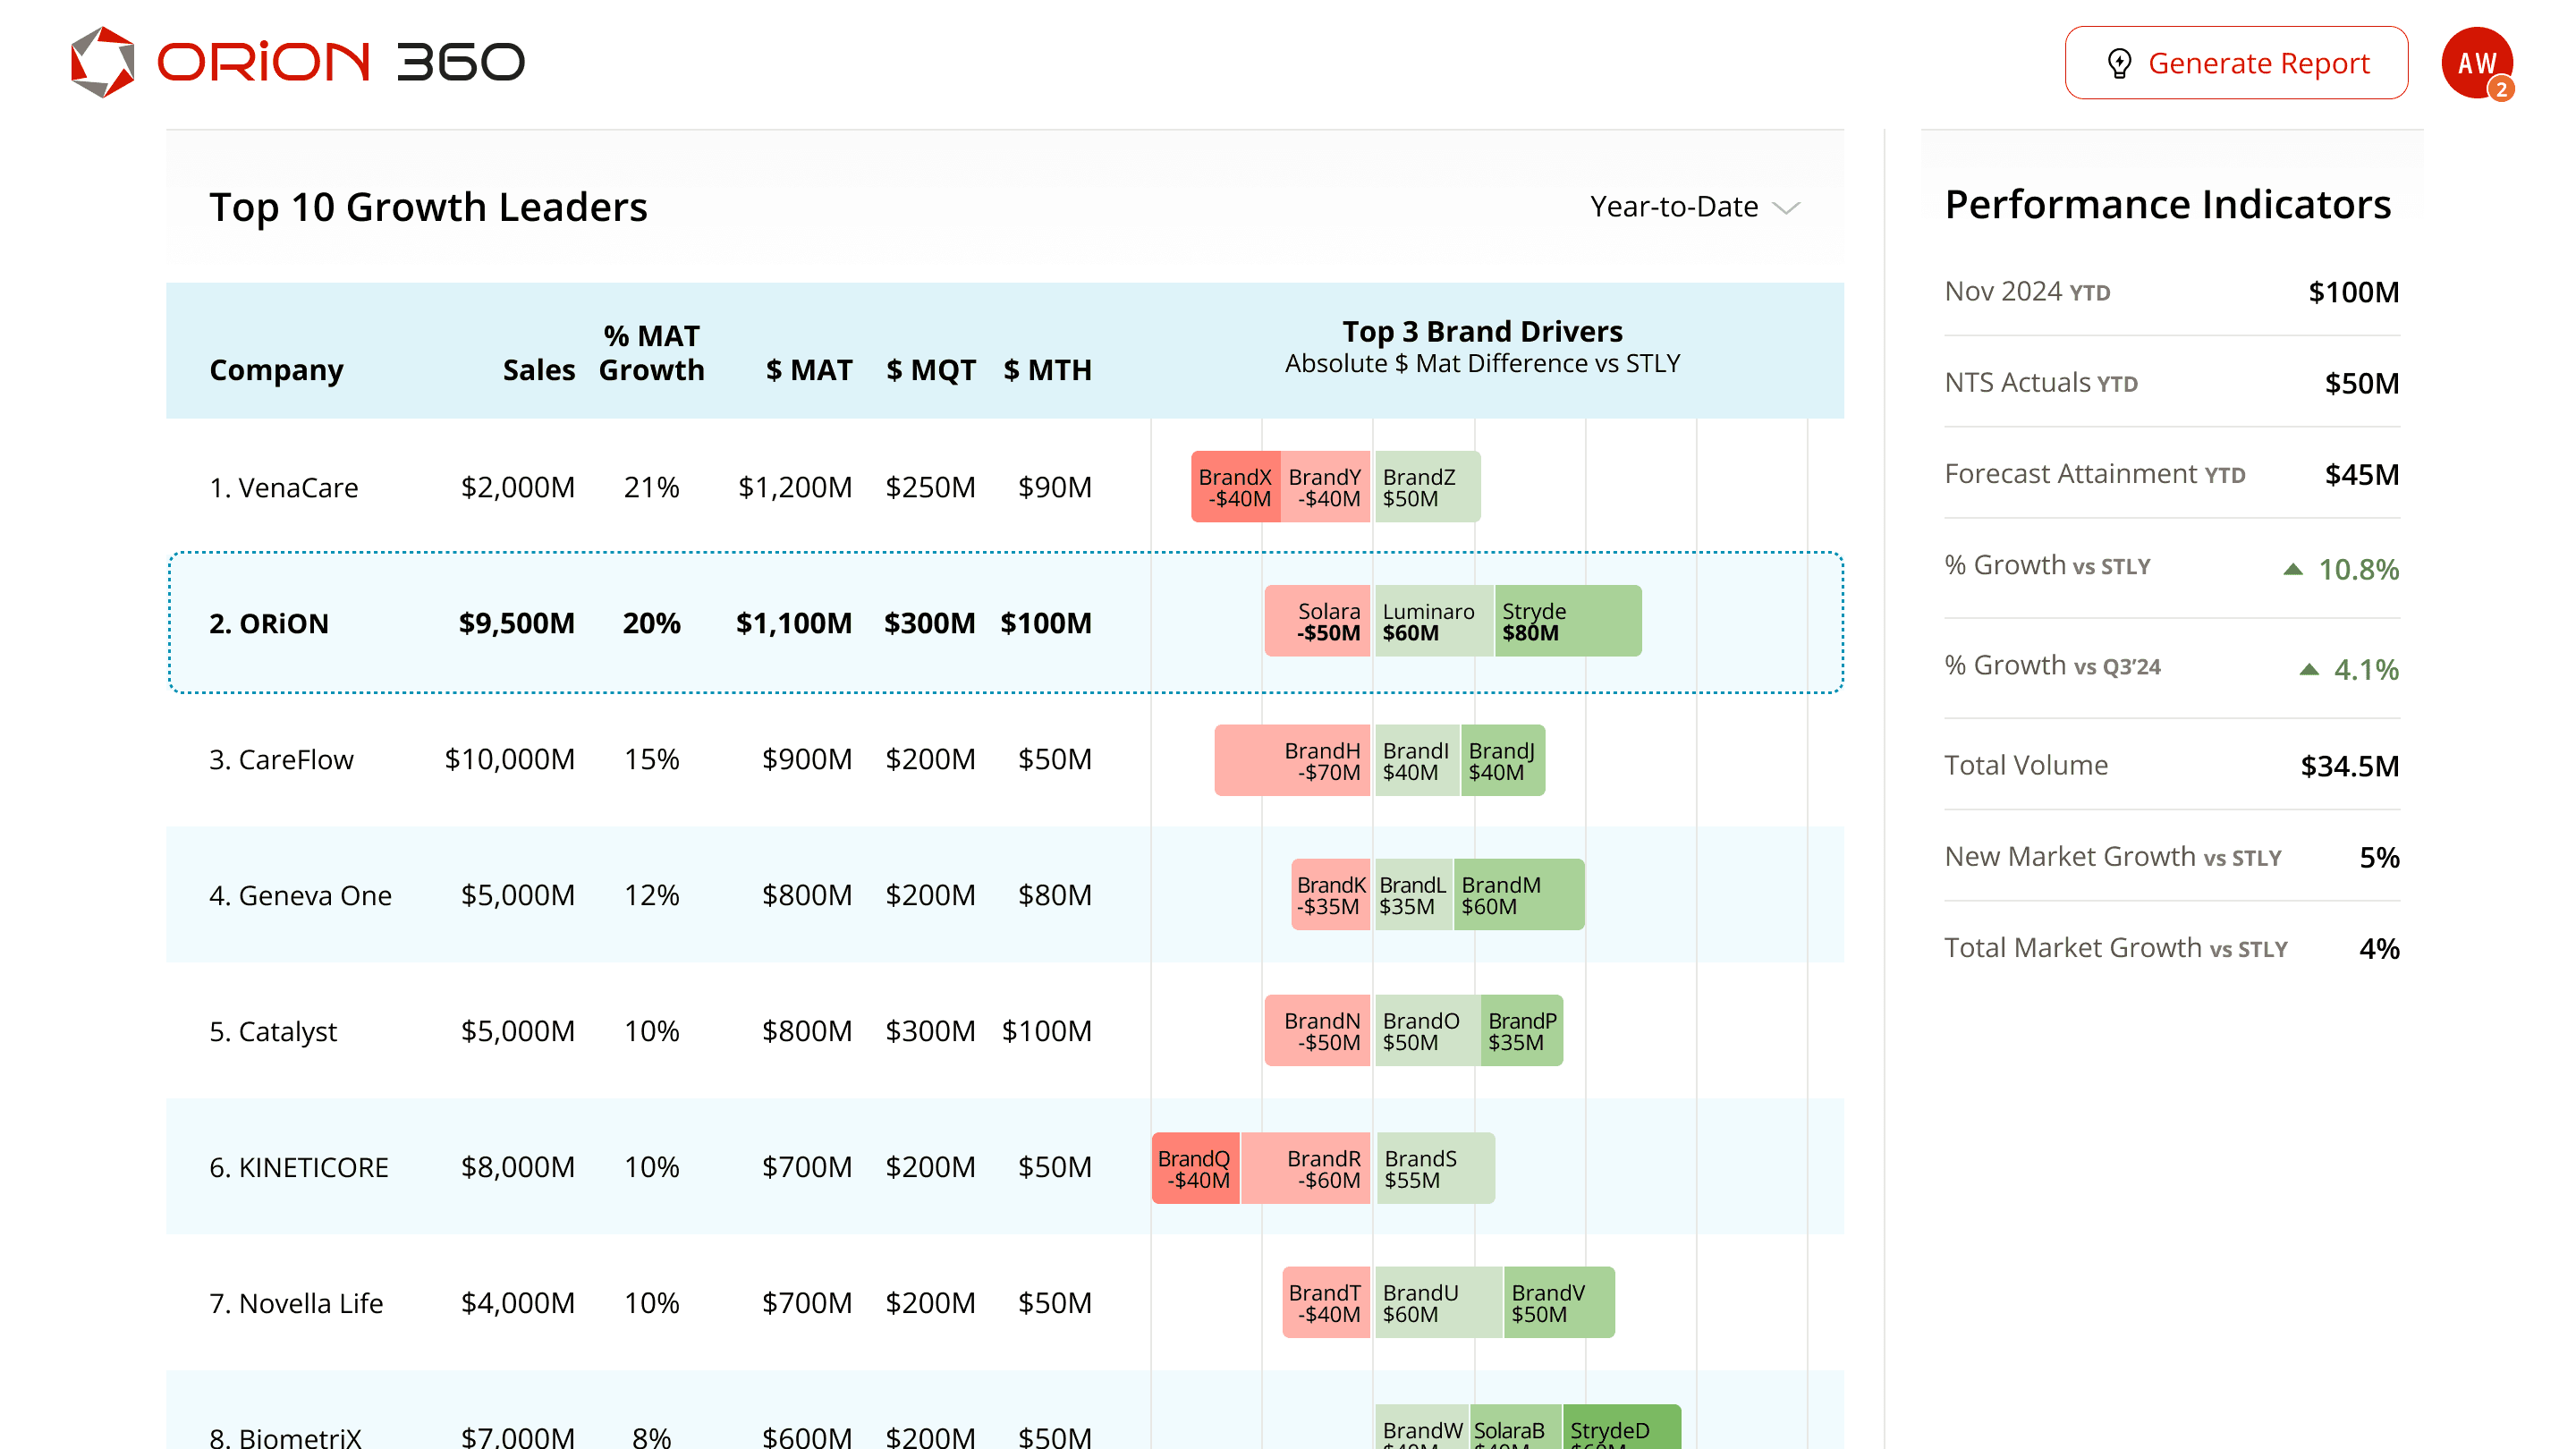Open the VenaCare company row
Image resolution: width=2576 pixels, height=1449 pixels.
[284, 487]
